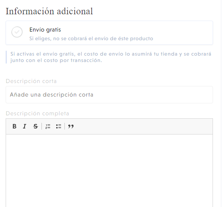
Task: Insert a blockquote in description editor
Action: (71, 126)
